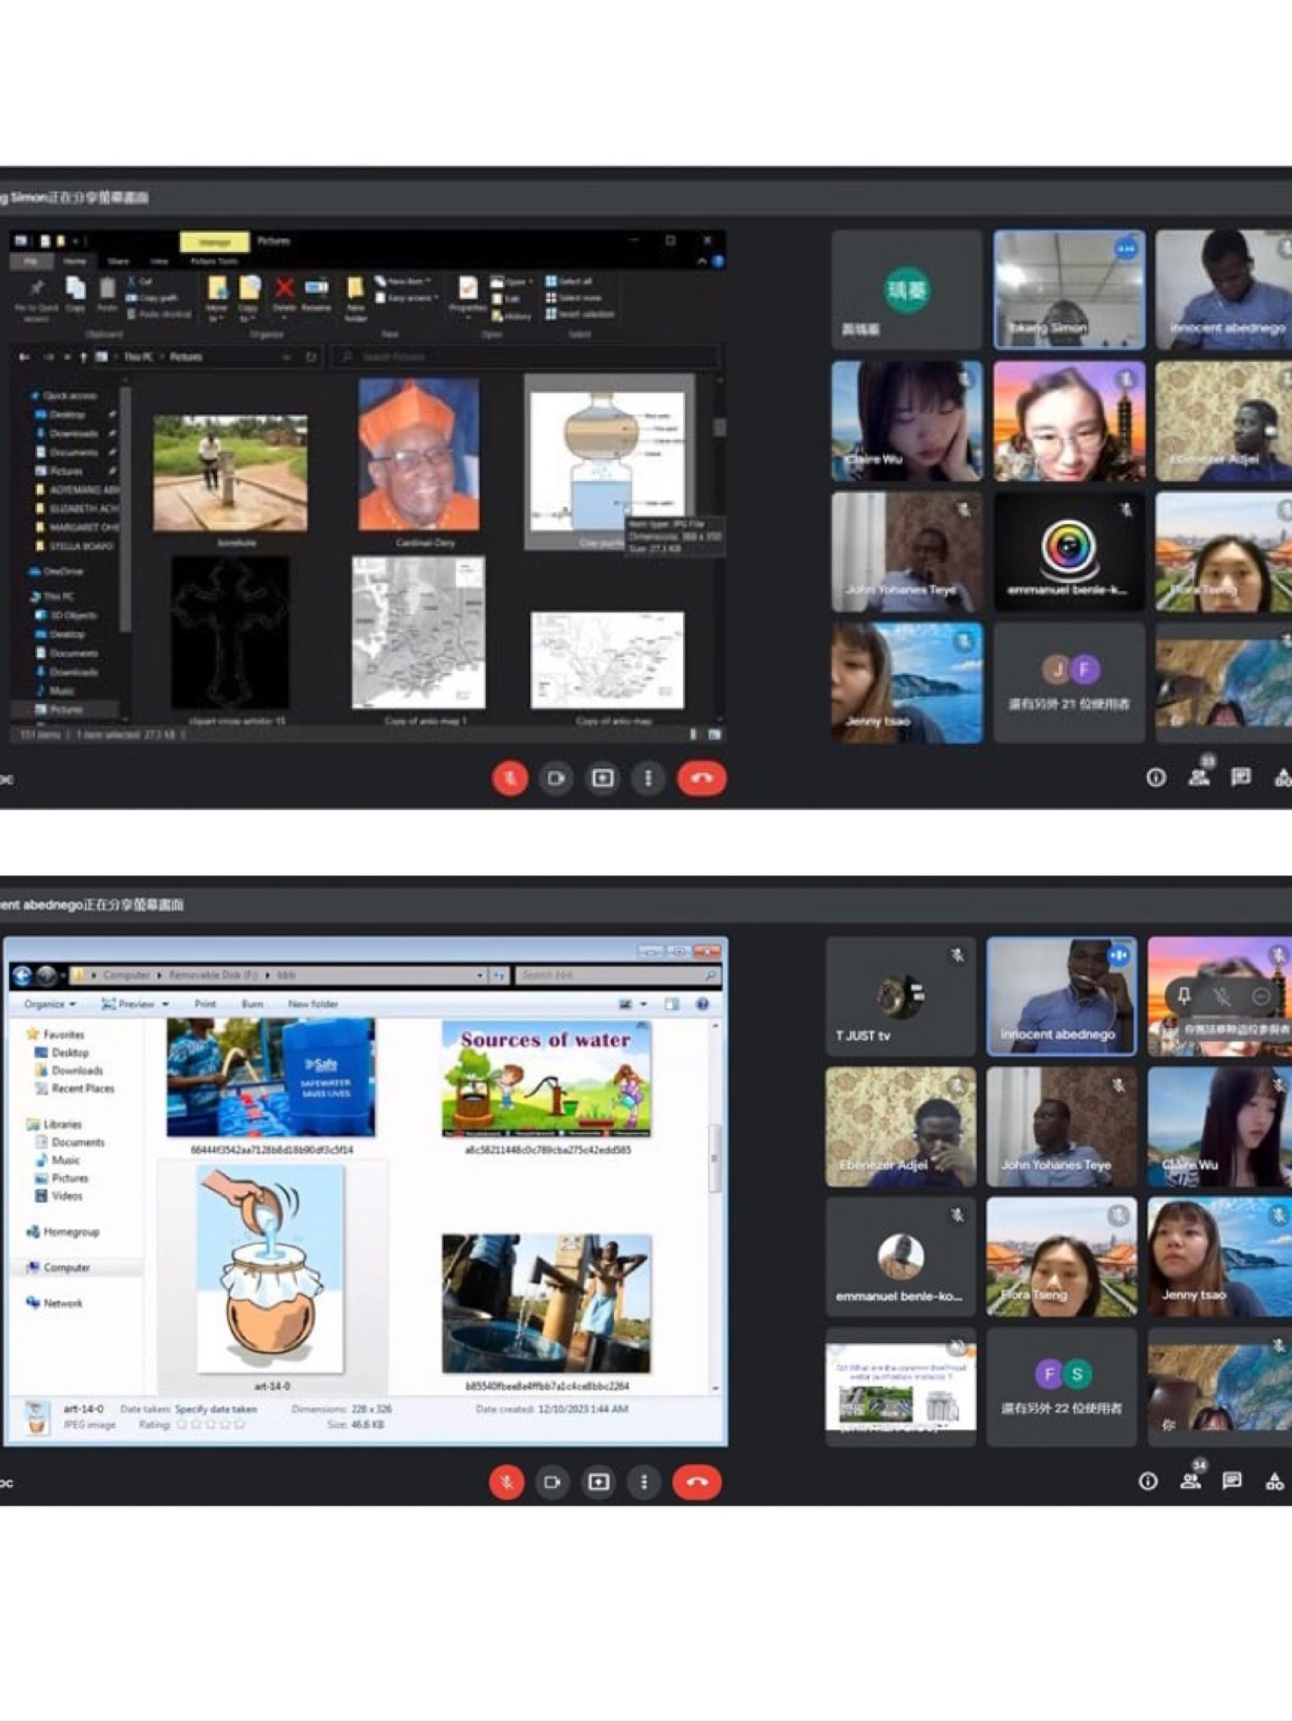Open activities panel in abednego's shared-screen meeting

point(1274,1481)
